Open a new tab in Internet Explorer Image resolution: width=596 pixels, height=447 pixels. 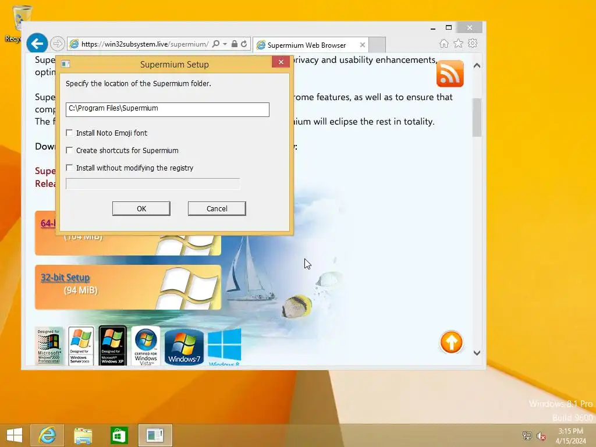click(x=377, y=45)
